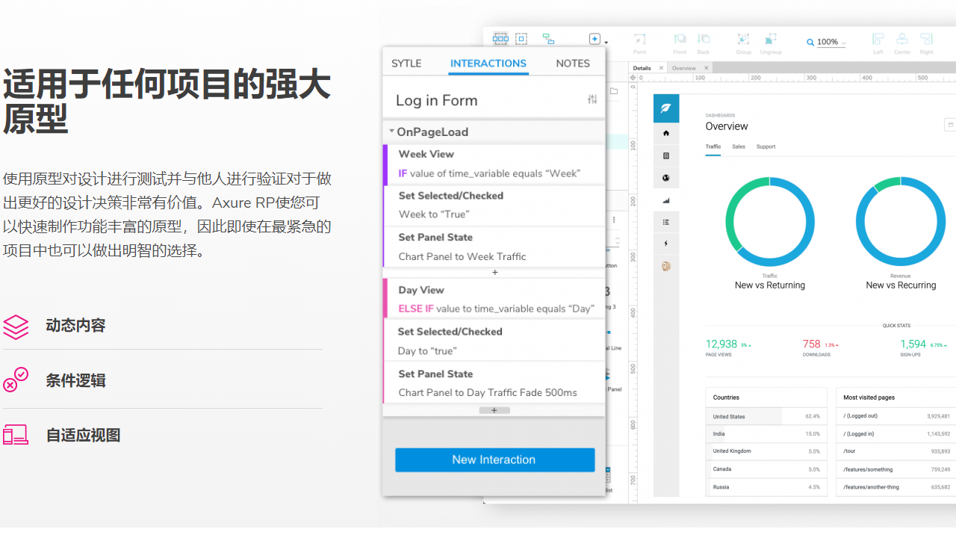This screenshot has height=538, width=956.
Task: Click the user avatar icon in sidebar
Action: click(666, 265)
